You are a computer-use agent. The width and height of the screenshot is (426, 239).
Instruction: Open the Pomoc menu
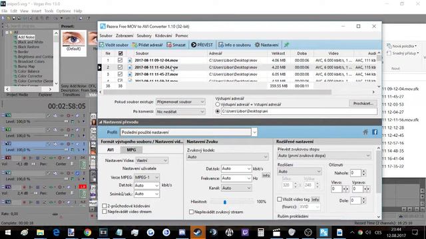(x=182, y=35)
